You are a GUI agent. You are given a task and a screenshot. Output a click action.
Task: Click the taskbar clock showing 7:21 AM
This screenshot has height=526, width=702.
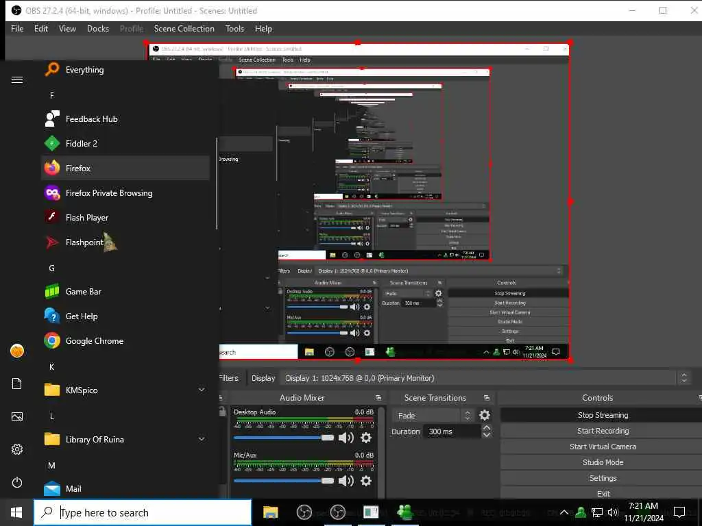click(643, 512)
